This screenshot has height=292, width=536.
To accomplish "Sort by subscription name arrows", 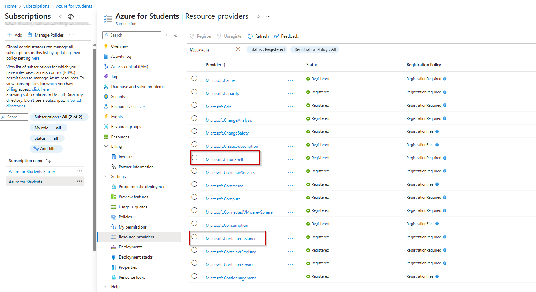I will pos(48,161).
